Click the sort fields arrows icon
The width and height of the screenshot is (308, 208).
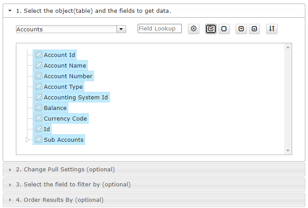[x=272, y=29]
